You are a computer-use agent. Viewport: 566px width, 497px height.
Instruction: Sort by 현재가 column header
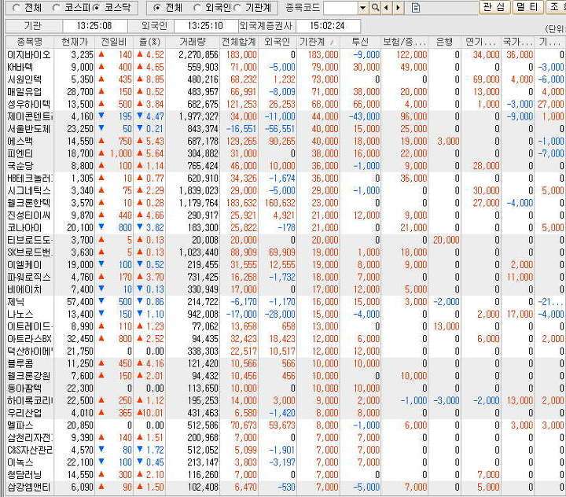point(75,42)
